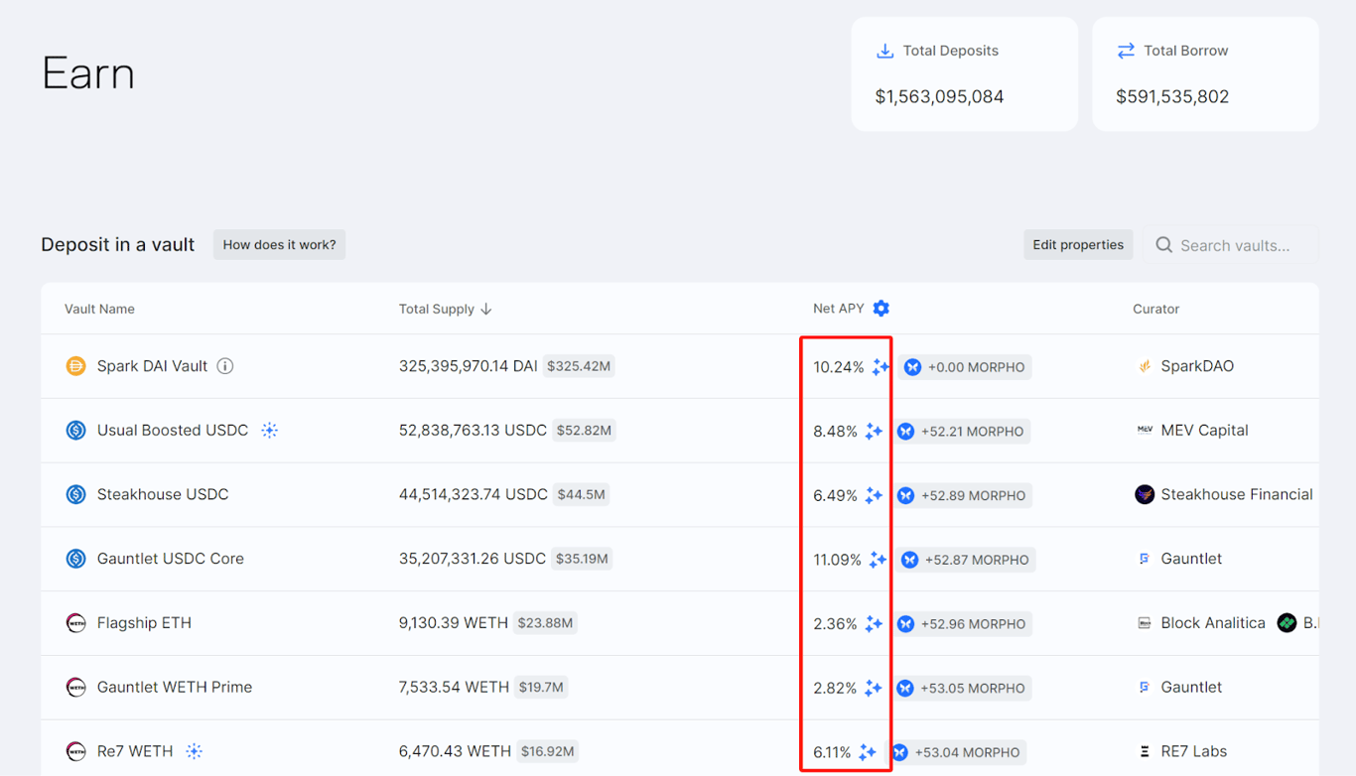Screen dimensions: 1356x776
Task: Click the Total Borrow swap arrows icon
Action: click(1125, 51)
